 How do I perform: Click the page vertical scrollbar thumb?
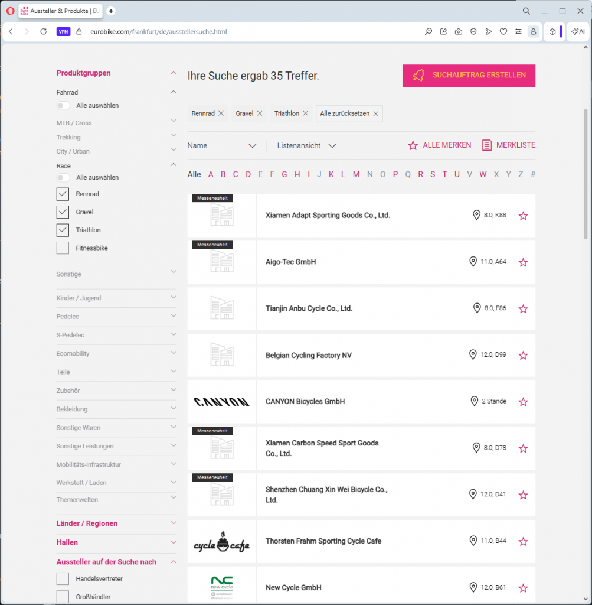point(586,174)
